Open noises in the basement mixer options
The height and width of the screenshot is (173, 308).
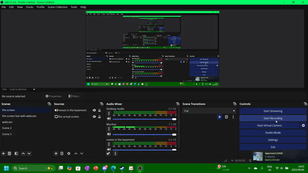(109, 144)
